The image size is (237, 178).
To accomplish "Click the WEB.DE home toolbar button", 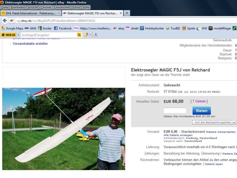I will click(9, 35).
